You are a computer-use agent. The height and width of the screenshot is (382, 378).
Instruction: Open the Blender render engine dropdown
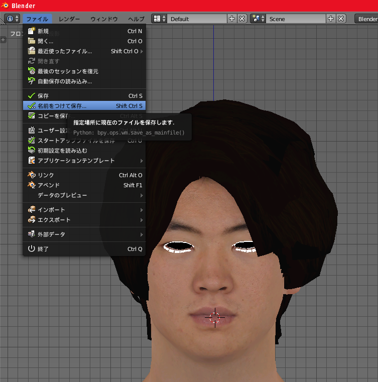pyautogui.click(x=366, y=19)
